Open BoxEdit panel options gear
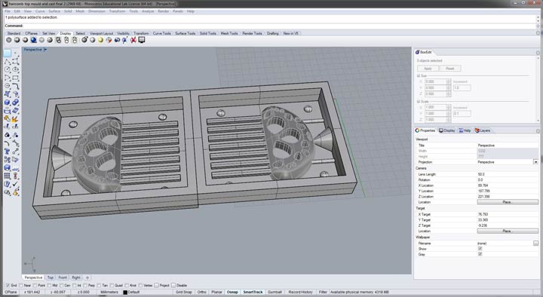The image size is (543, 297). coord(538,53)
